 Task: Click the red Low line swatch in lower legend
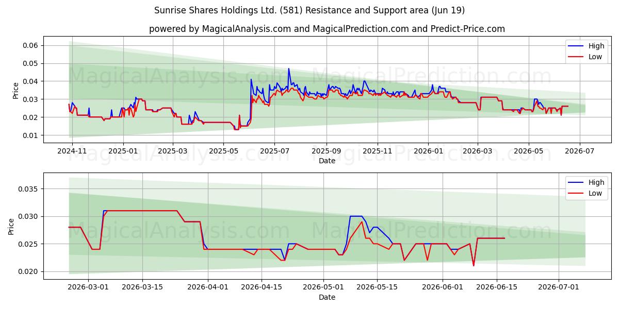576,194
